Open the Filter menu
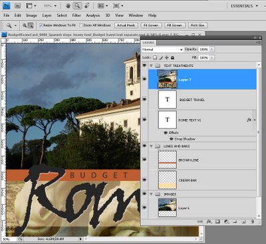The width and height of the screenshot is (266, 244). (76, 15)
